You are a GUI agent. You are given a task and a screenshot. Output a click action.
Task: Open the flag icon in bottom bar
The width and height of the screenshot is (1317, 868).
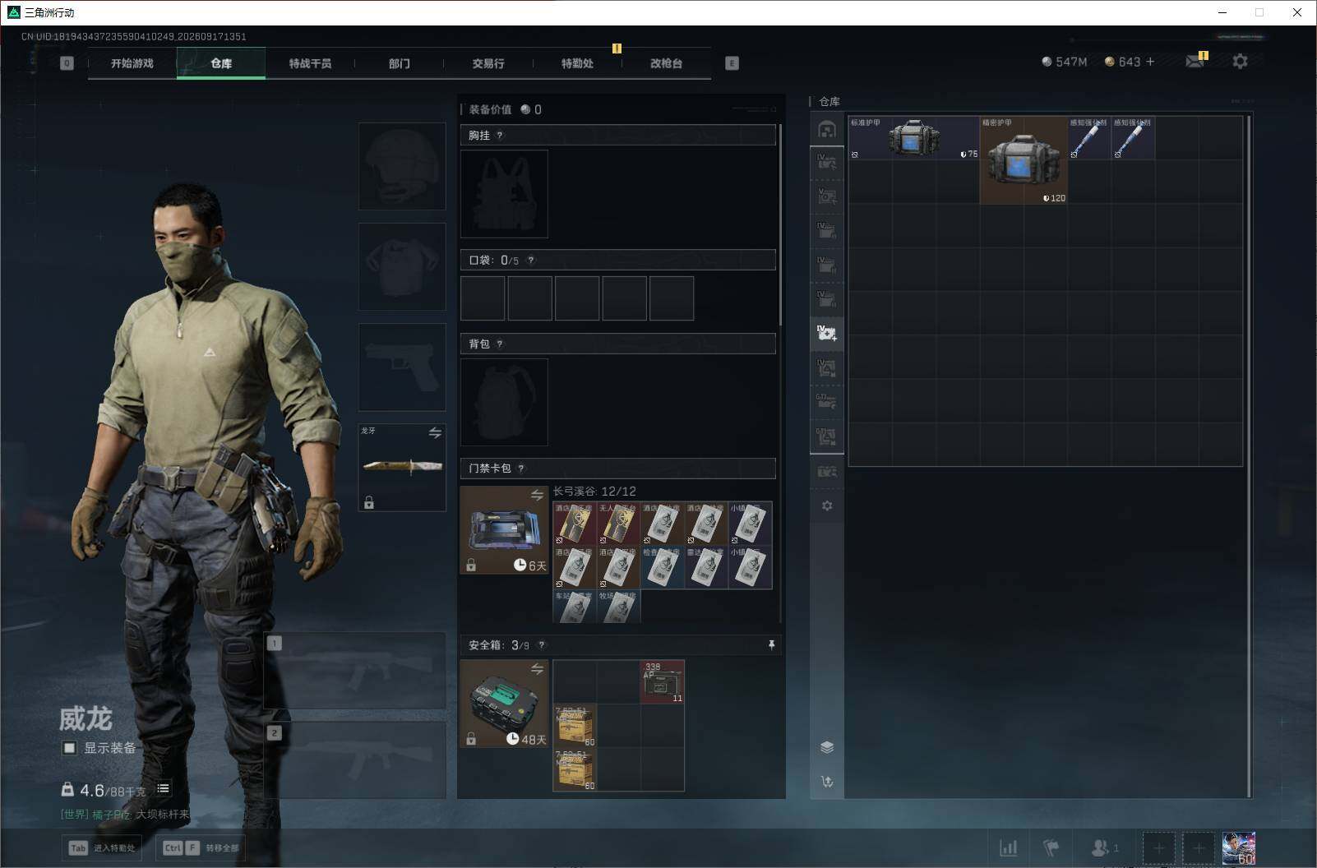(1051, 847)
